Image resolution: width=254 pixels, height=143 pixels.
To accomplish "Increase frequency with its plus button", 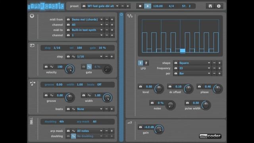I will point(219,68).
